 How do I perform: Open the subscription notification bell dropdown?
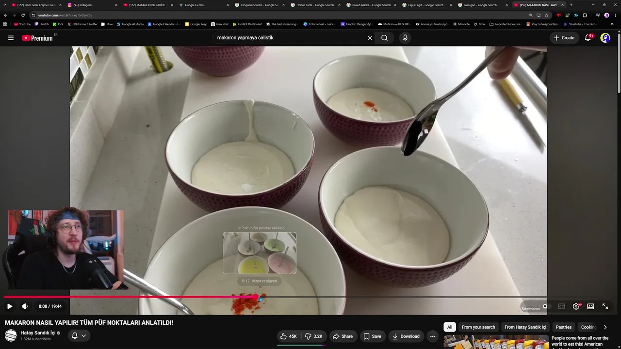coord(79,335)
